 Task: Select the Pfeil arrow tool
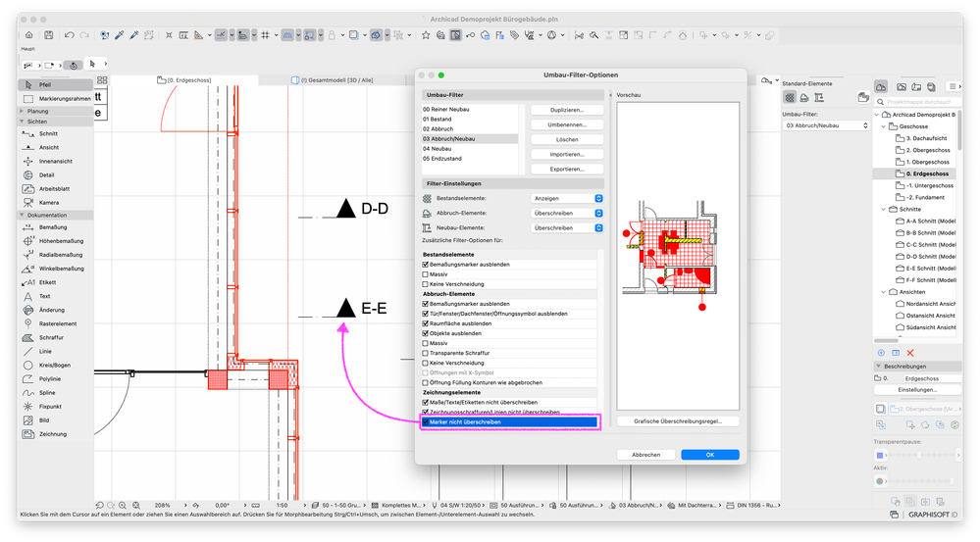click(x=44, y=85)
